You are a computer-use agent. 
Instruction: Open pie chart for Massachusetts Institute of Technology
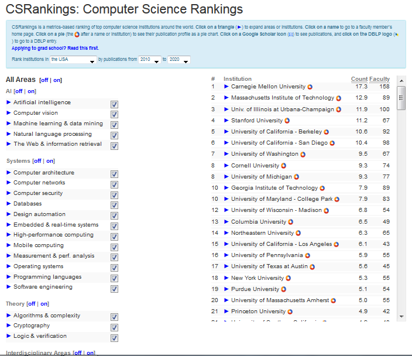pyautogui.click(x=339, y=98)
